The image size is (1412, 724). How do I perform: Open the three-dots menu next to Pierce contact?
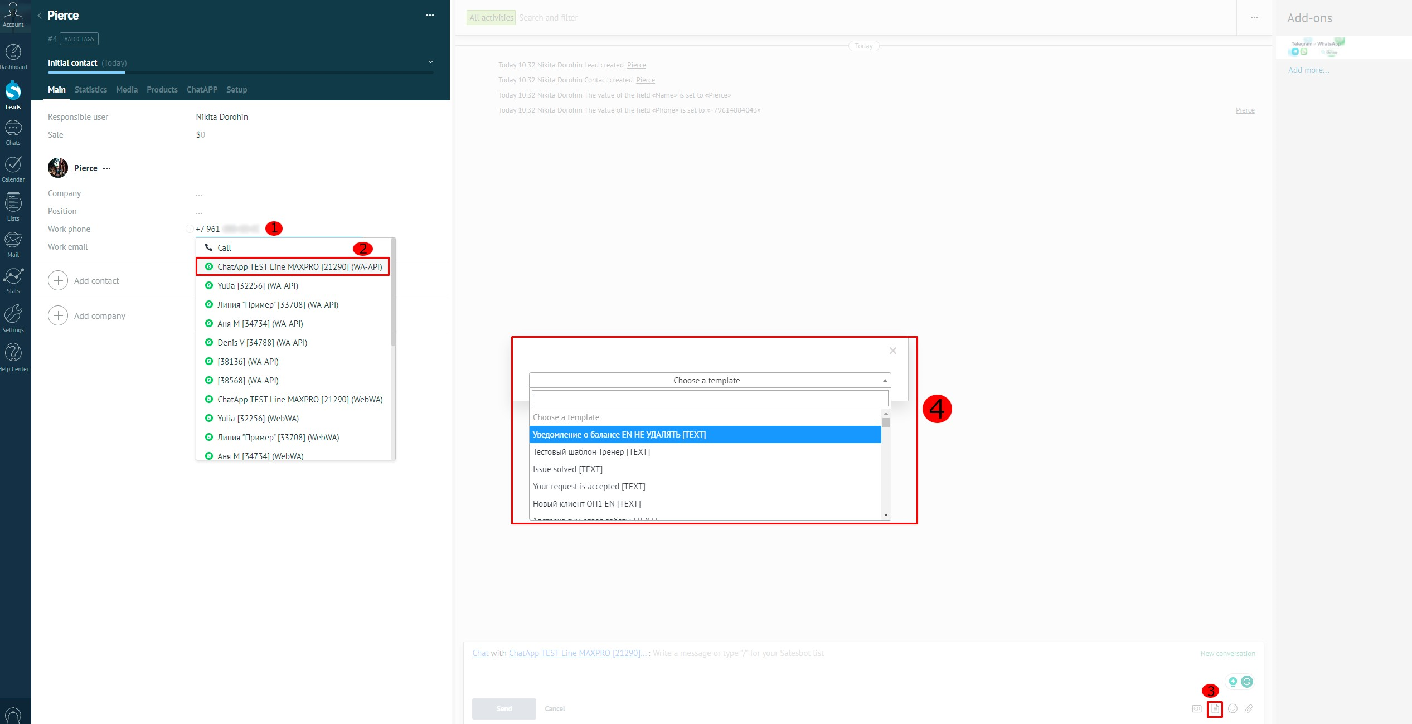point(107,168)
